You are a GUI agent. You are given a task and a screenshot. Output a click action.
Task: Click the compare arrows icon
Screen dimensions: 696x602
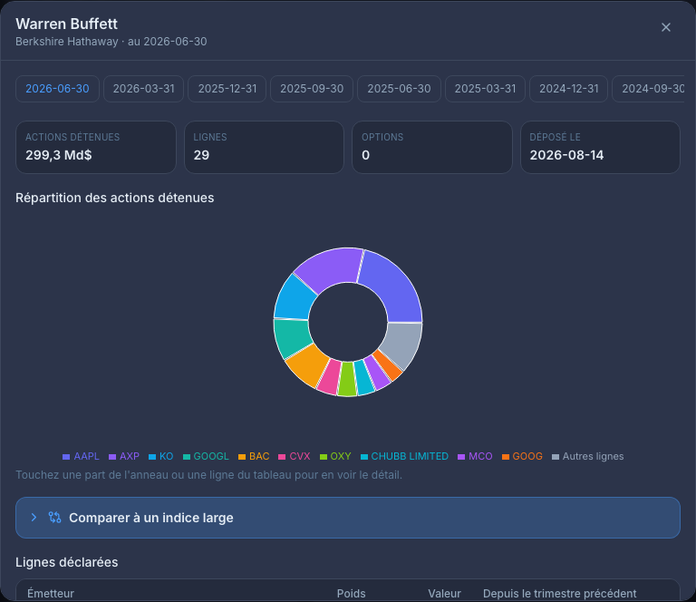point(54,517)
